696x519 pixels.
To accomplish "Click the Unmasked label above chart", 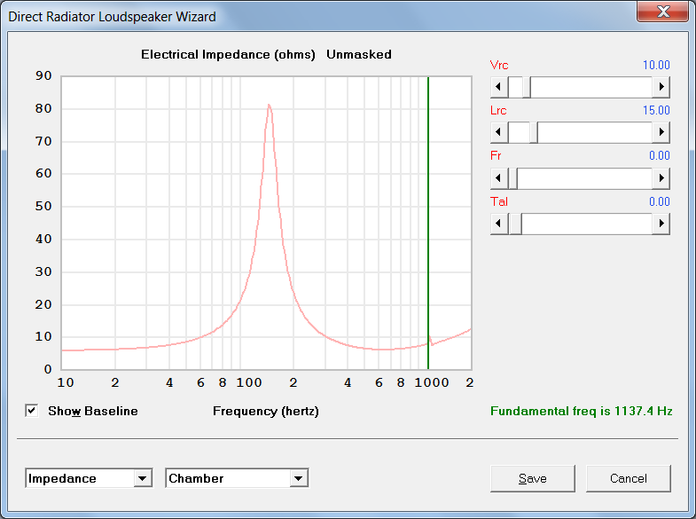I will click(359, 55).
